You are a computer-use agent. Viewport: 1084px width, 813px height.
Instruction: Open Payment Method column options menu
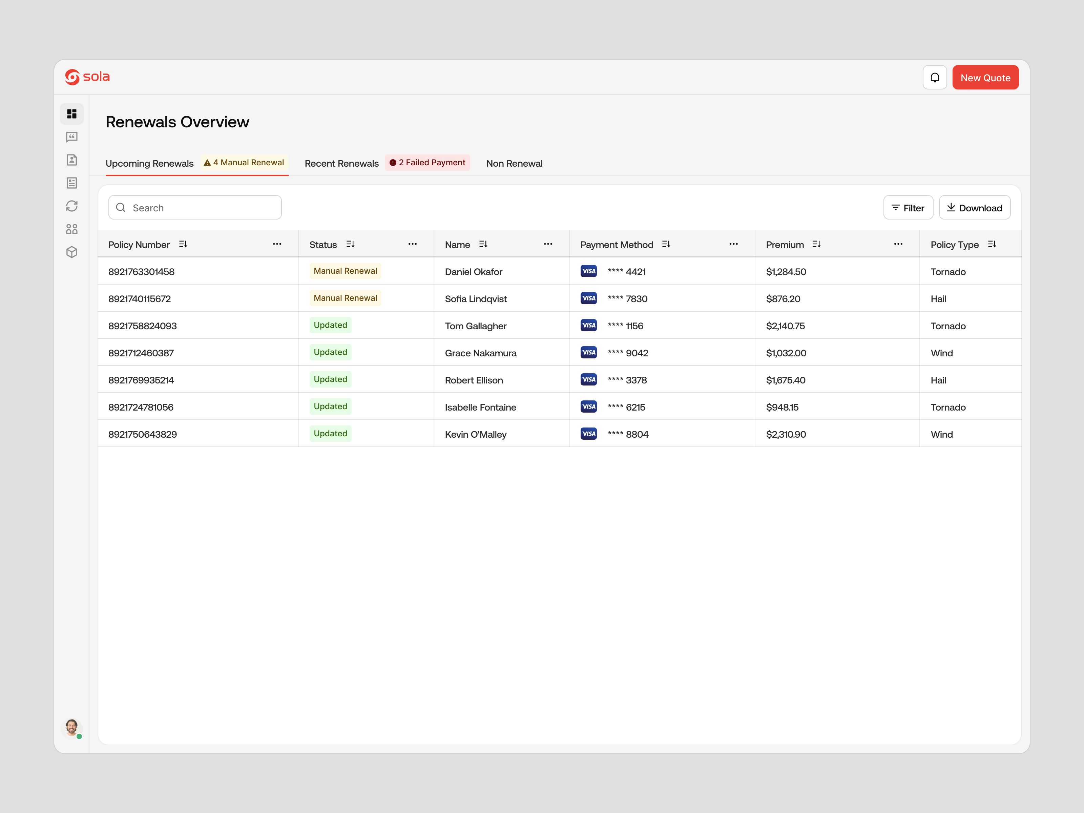(x=733, y=244)
